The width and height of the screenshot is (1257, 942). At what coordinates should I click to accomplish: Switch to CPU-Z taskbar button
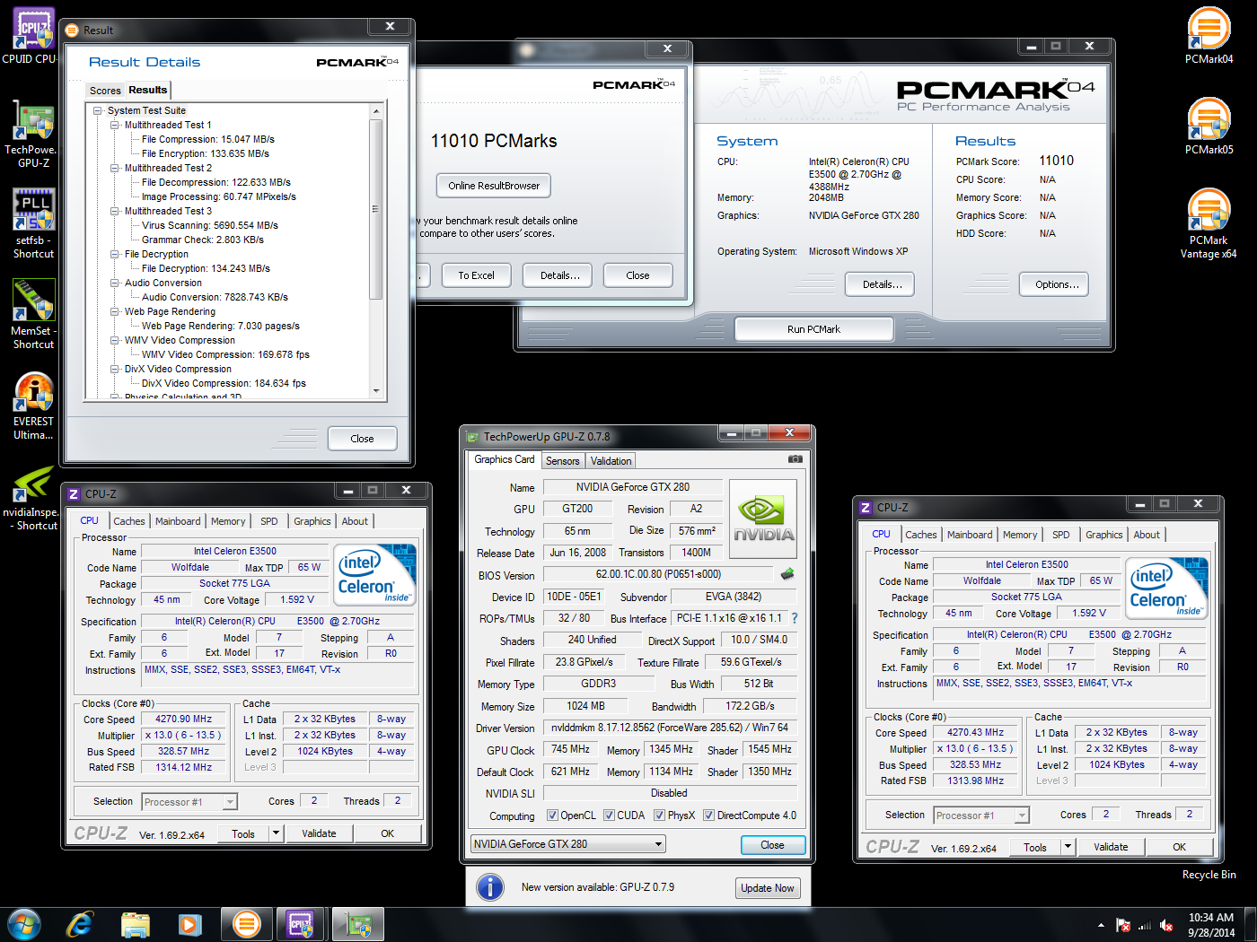[x=302, y=924]
